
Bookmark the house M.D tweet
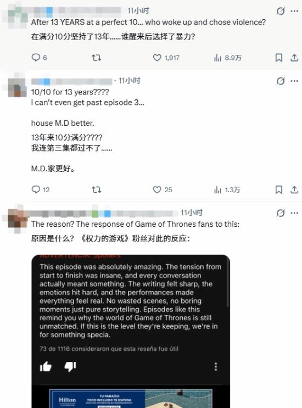coord(278,189)
